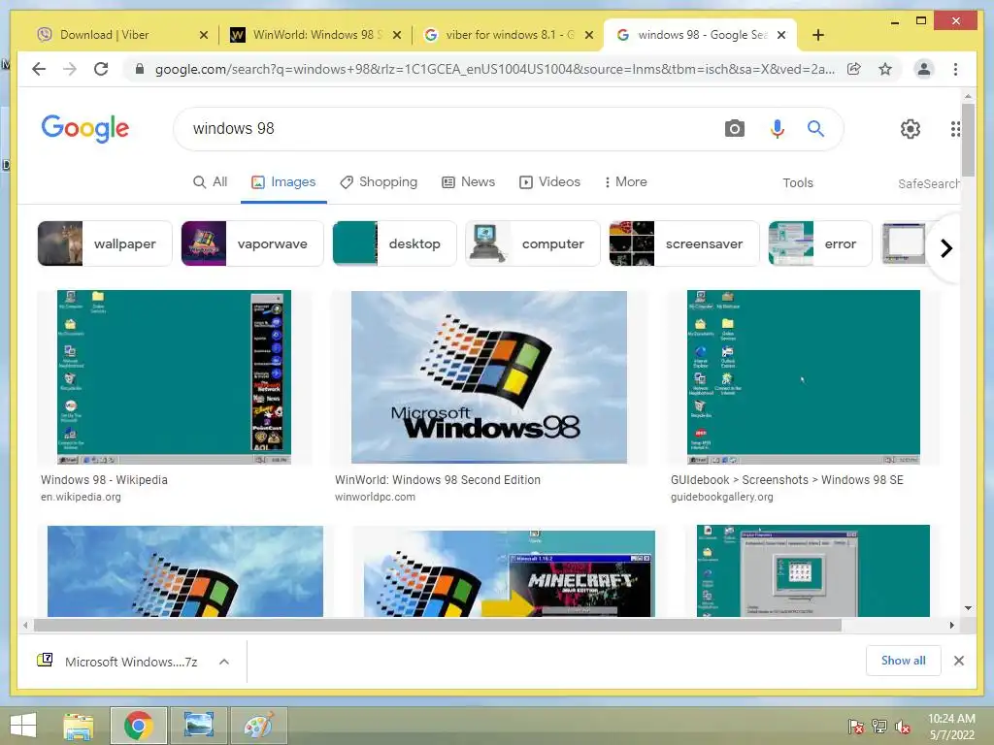Open File Explorer from taskbar
Image resolution: width=994 pixels, height=745 pixels.
click(78, 726)
